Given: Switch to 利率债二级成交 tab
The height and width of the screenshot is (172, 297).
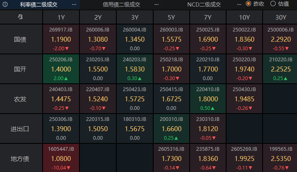Looking at the screenshot, I should pyautogui.click(x=39, y=4).
